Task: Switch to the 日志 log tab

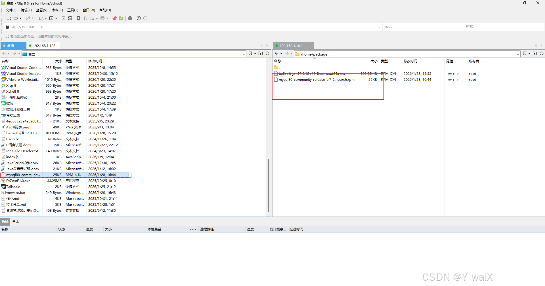Action: tap(16, 222)
